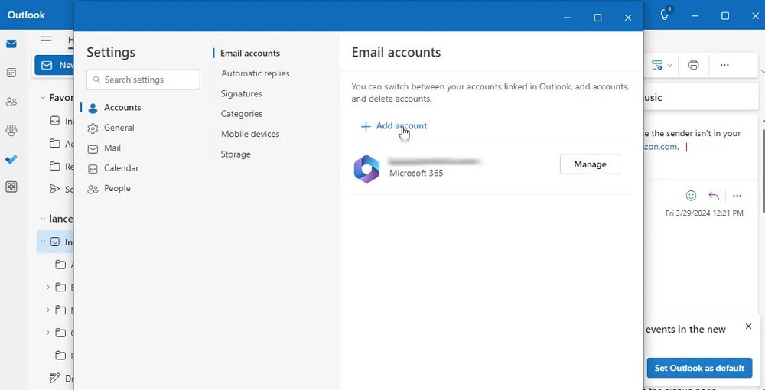Open More apps grid icon
765x390 pixels.
pos(11,187)
